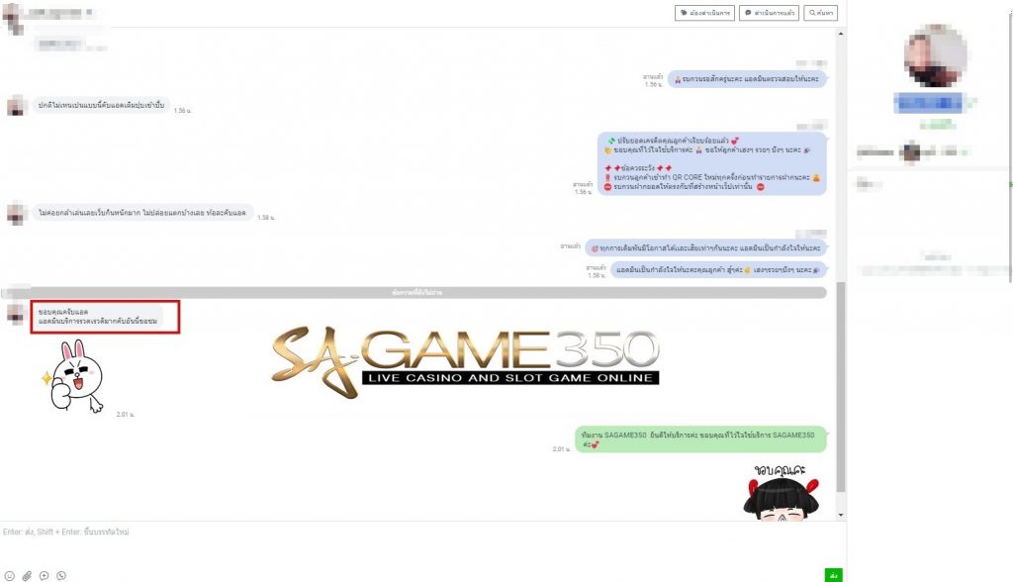Click the speech bubble plus icon
Image resolution: width=1013 pixels, height=582 pixels.
pyautogui.click(x=45, y=575)
